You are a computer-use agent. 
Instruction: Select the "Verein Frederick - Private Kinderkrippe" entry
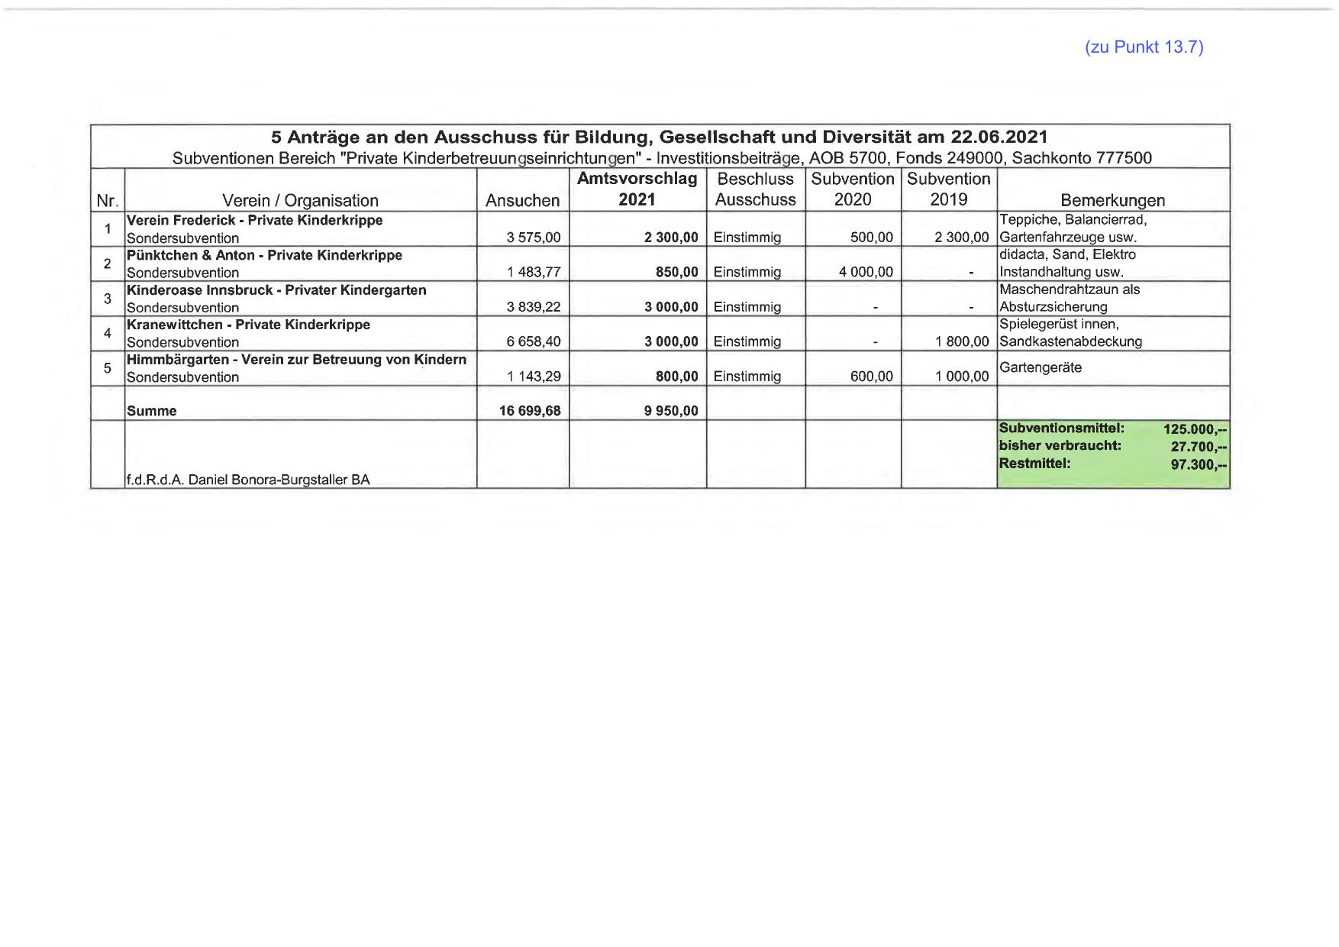pos(255,221)
